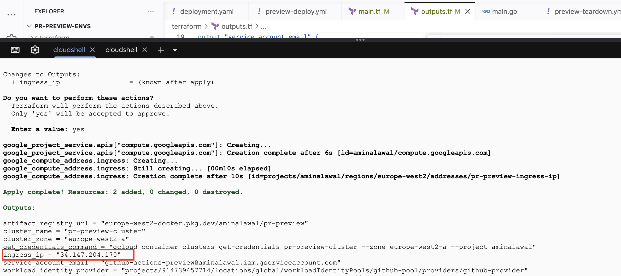The height and width of the screenshot is (276, 621).
Task: Click the outputs.tf breadcrumb segment
Action: [237, 26]
